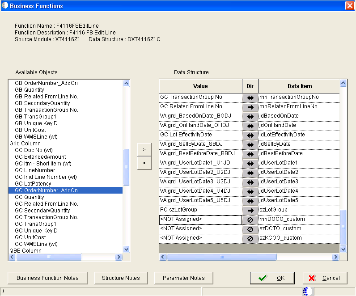Toggle direction arrow for jdUserLotDate3
The width and height of the screenshot is (356, 296).
pyautogui.click(x=250, y=182)
